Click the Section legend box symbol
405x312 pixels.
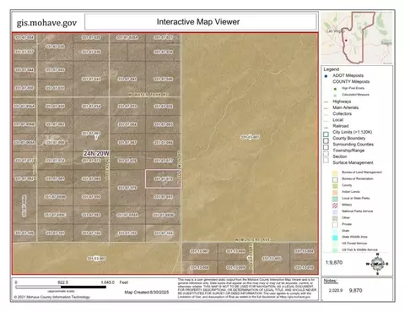click(326, 160)
